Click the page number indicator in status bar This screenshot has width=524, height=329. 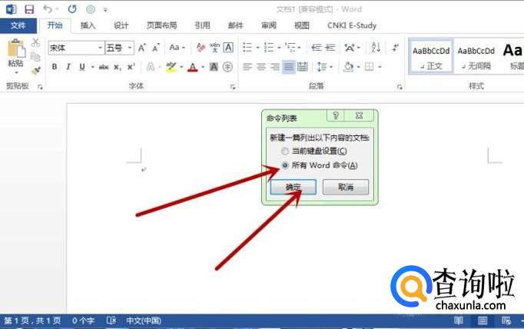tap(32, 321)
